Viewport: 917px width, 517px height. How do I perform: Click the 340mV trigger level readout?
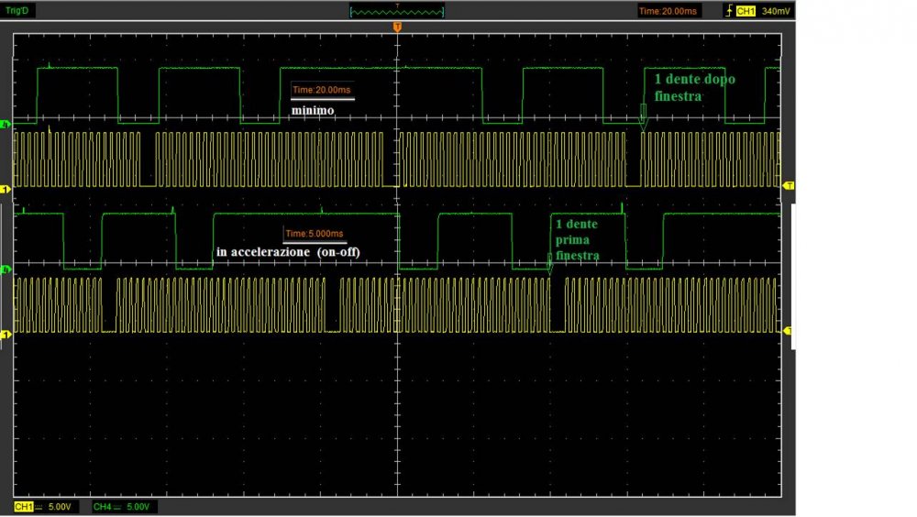pos(776,11)
